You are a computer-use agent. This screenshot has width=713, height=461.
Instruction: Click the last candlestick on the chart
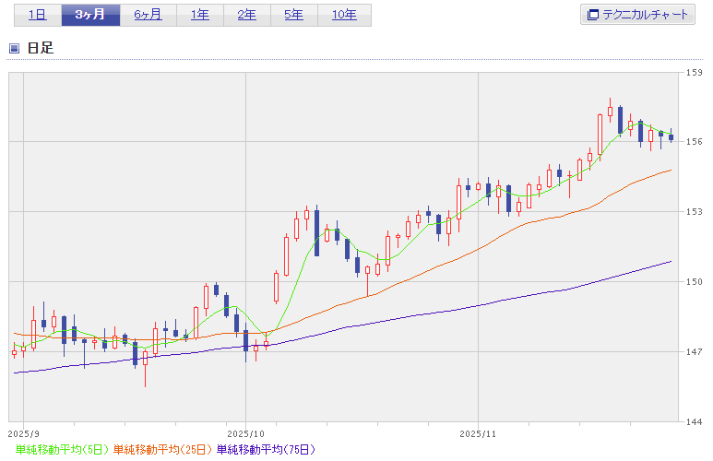(671, 137)
